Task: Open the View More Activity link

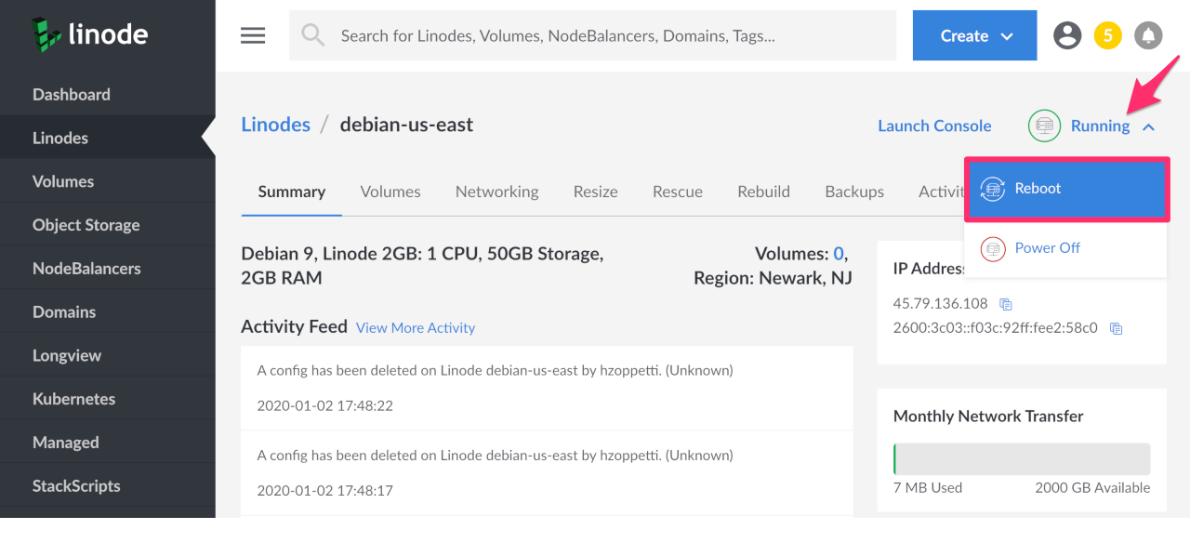Action: 415,327
